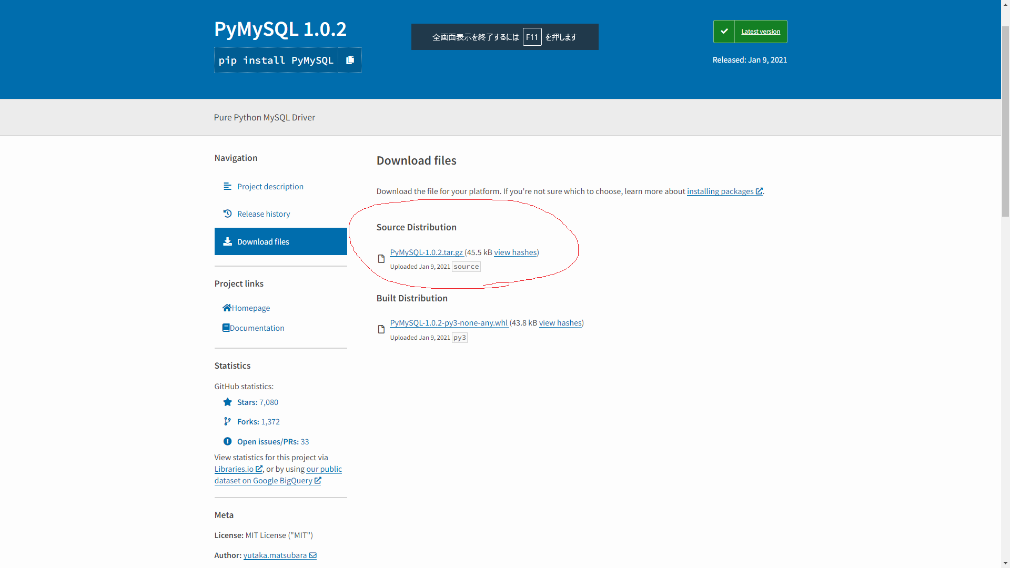Click the file icon beside the whl file
This screenshot has height=568, width=1010.
pyautogui.click(x=381, y=329)
